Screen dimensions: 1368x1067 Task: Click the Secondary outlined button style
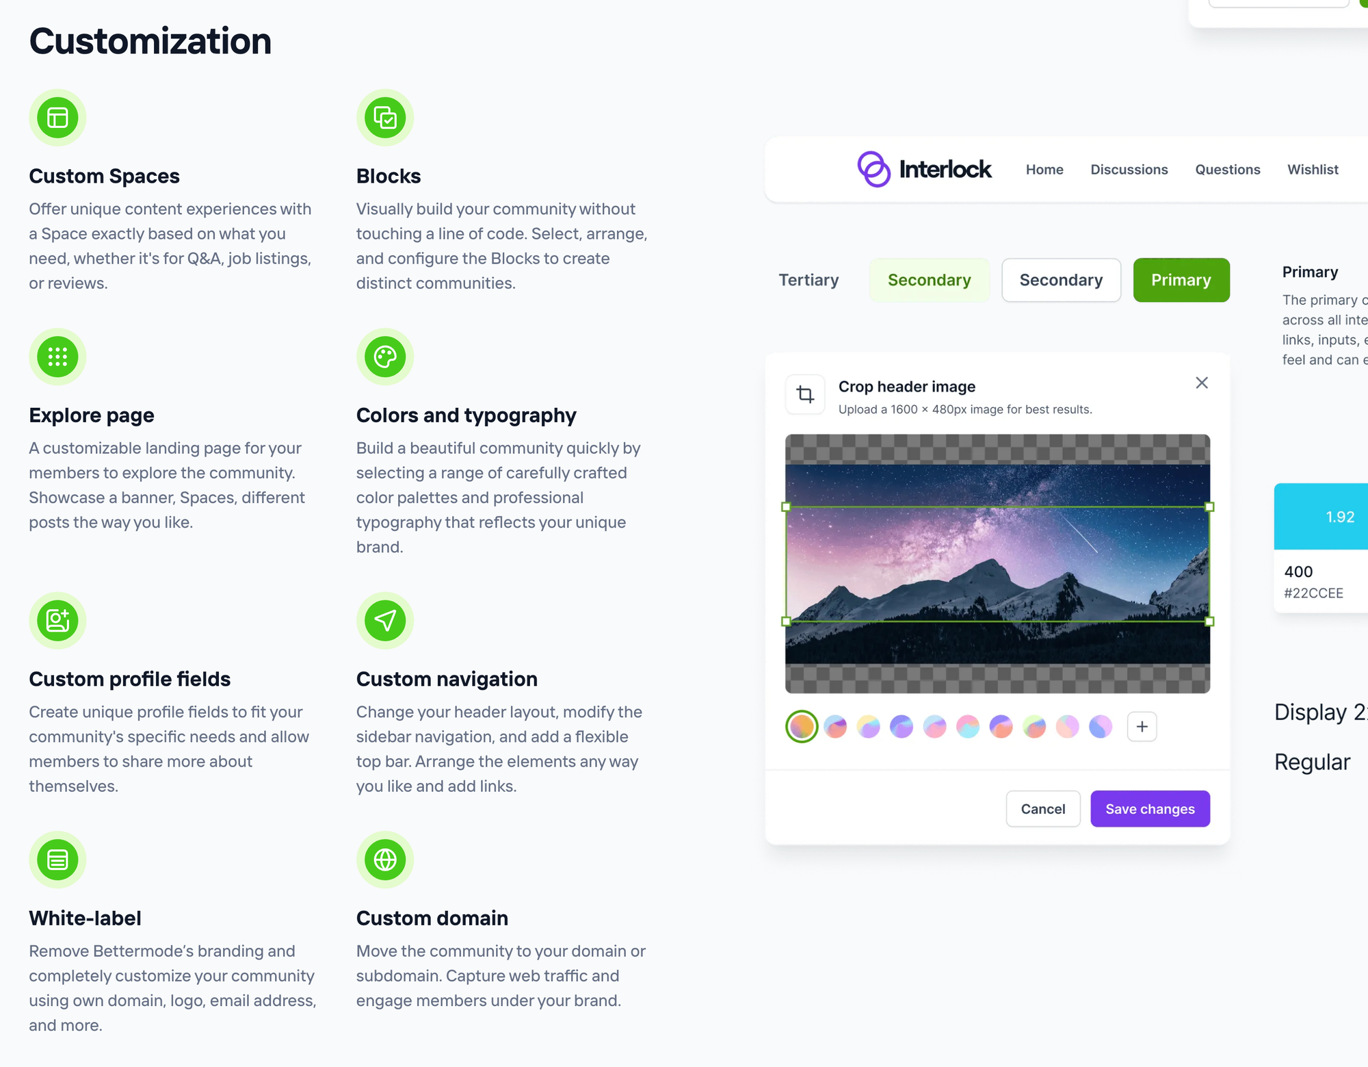coord(1060,280)
